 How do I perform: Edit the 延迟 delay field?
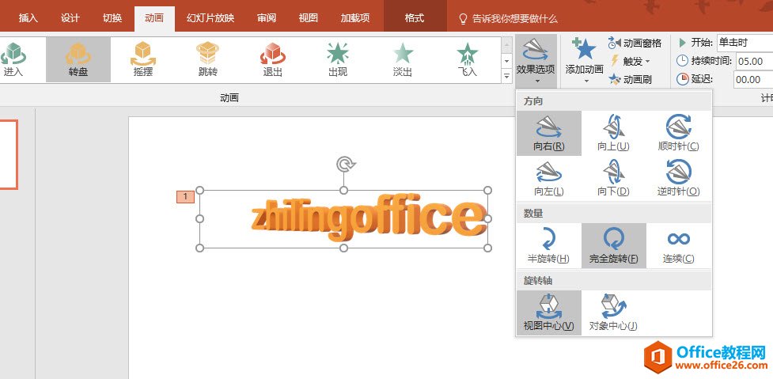click(753, 79)
